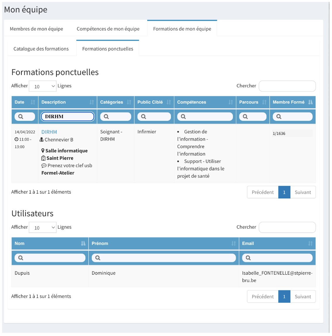Screen dimensions: 332x336
Task: Sort by Membre Formé column icon
Action: click(x=310, y=102)
